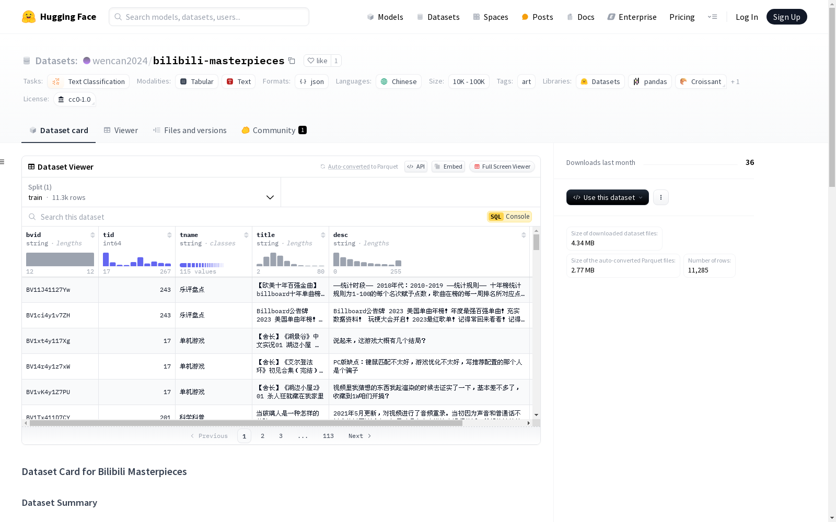The height and width of the screenshot is (522, 836).
Task: Go to Datasets in top navigation
Action: (438, 17)
